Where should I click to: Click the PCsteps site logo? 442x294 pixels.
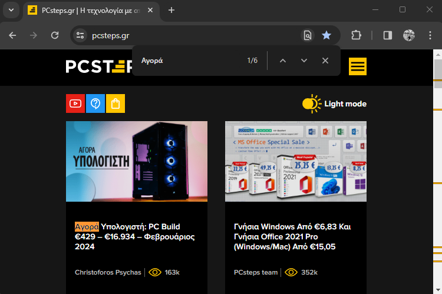click(99, 66)
